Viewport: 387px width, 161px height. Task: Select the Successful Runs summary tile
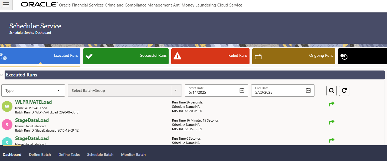pos(126,56)
